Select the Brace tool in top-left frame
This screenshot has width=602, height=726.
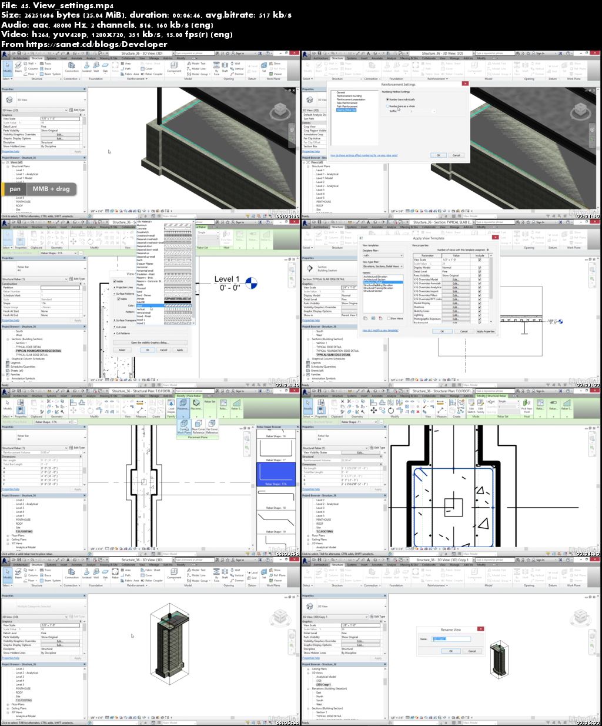[46, 69]
